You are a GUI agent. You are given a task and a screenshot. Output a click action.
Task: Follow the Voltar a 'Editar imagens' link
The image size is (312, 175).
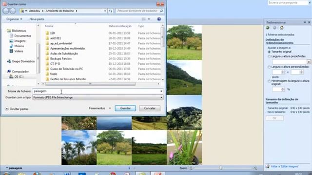coord(285,166)
